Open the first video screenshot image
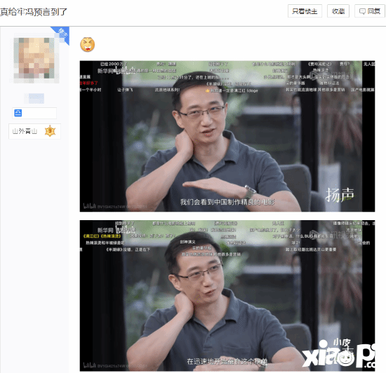 click(227, 136)
